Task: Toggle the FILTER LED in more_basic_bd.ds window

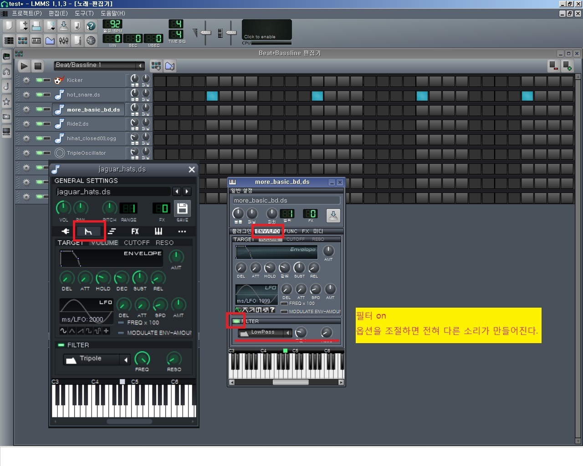Action: point(236,321)
